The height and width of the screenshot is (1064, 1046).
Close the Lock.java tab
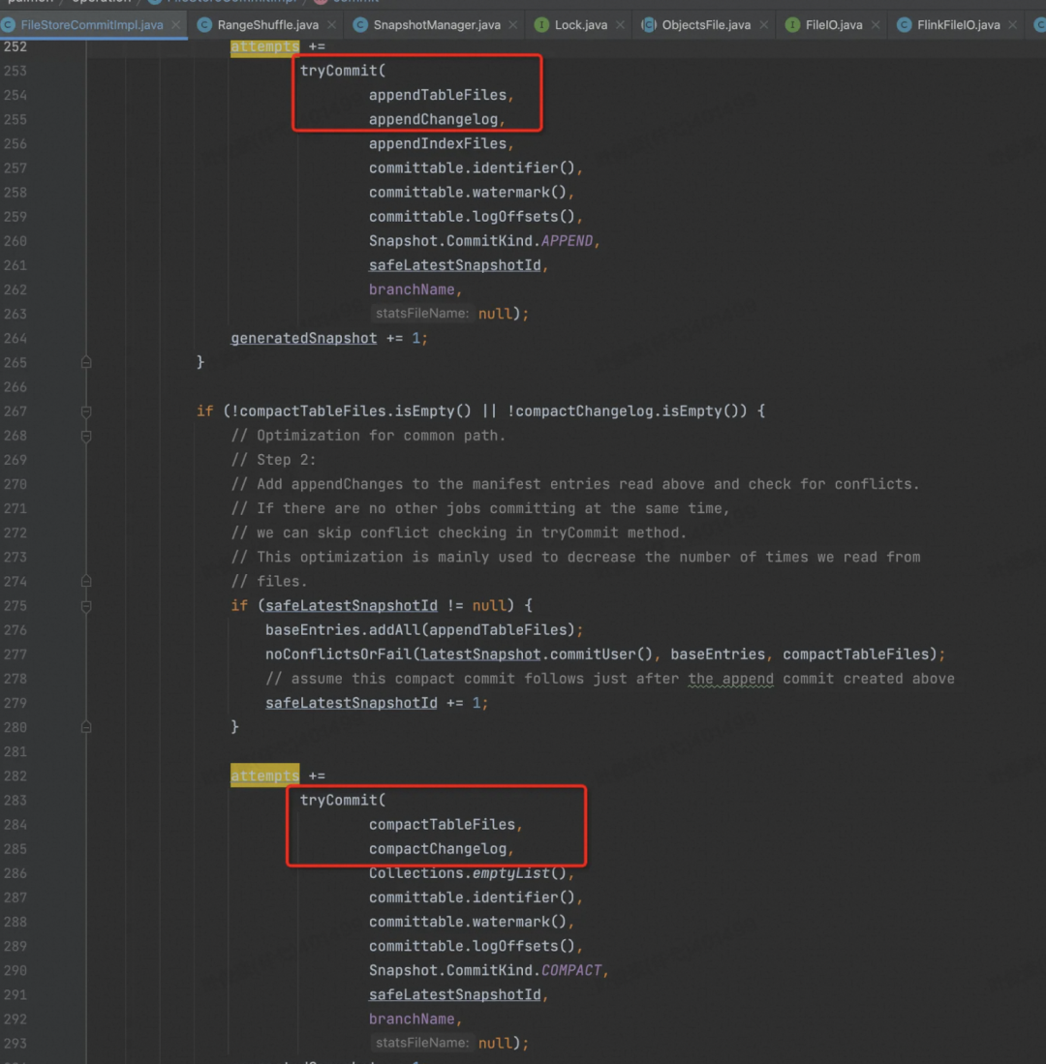click(620, 25)
